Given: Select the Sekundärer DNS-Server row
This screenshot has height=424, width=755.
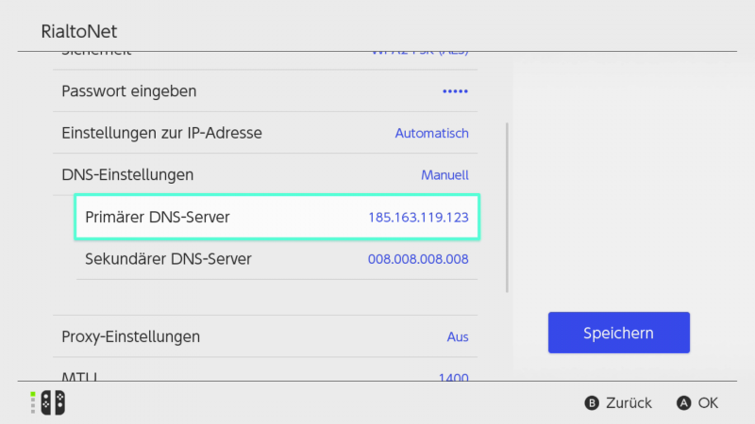Looking at the screenshot, I should (168, 258).
